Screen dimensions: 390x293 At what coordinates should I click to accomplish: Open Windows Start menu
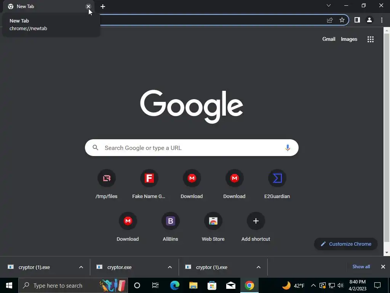click(x=9, y=285)
